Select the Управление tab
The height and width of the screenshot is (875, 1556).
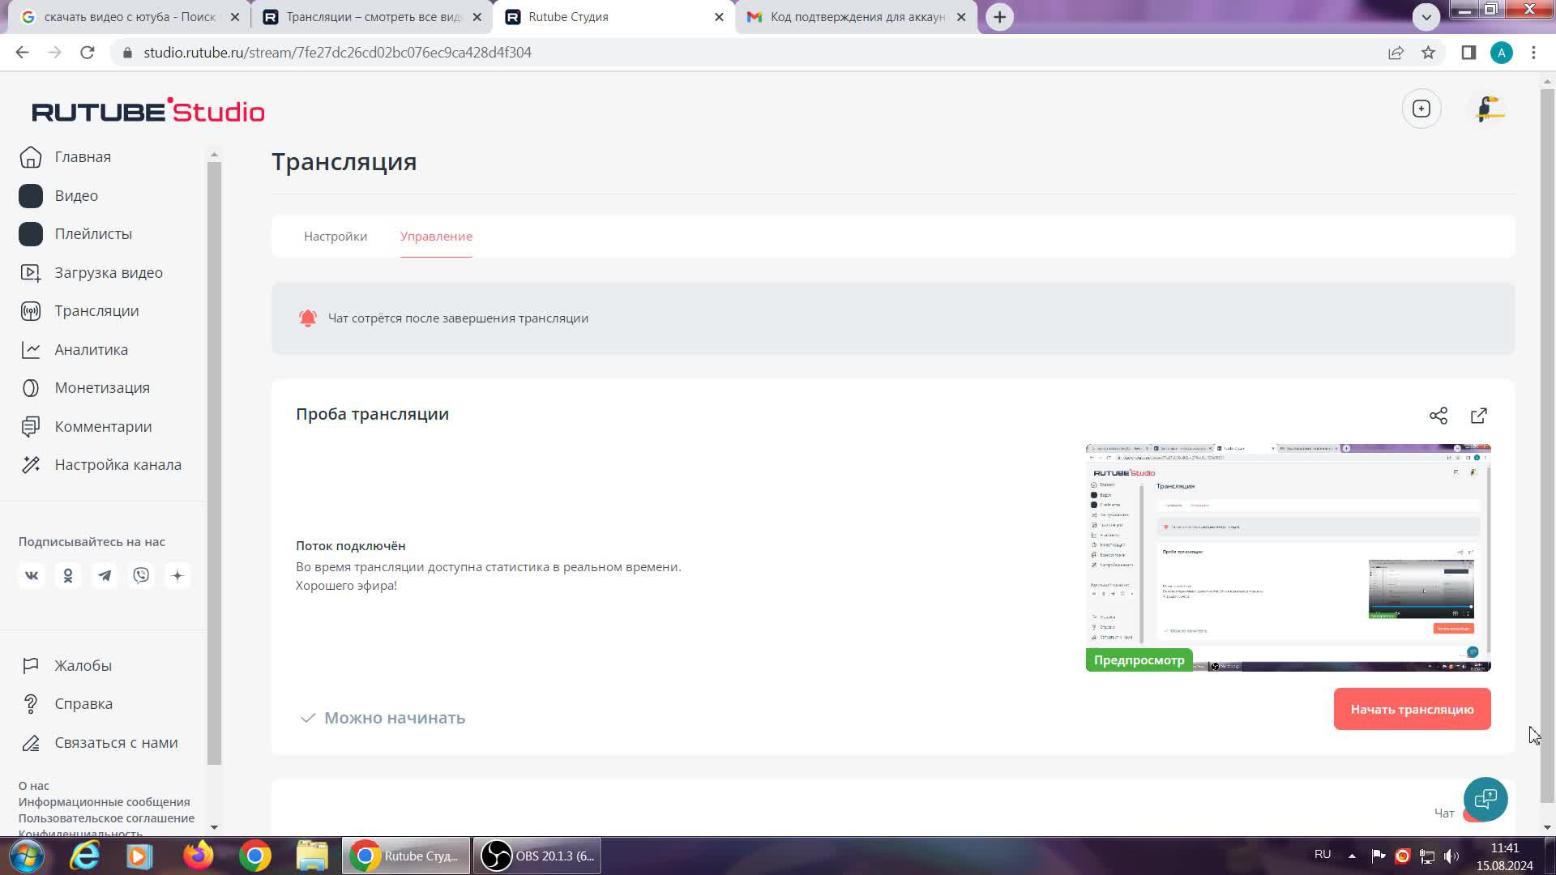436,237
